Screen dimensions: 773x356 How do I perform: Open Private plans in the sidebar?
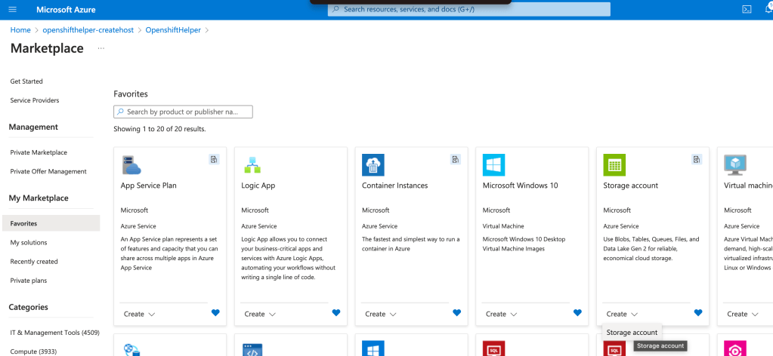click(28, 281)
